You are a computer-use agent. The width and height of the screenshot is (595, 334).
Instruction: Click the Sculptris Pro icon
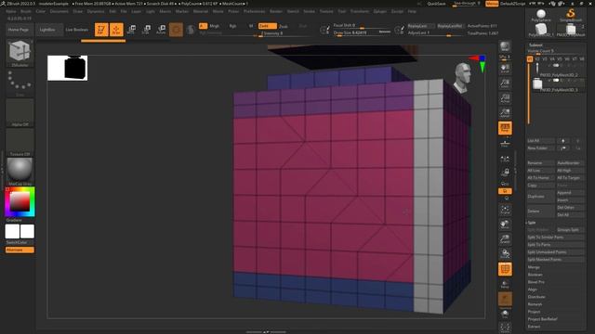click(191, 30)
